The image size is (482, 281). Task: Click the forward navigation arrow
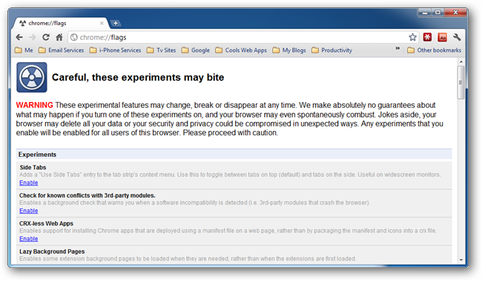tap(33, 38)
